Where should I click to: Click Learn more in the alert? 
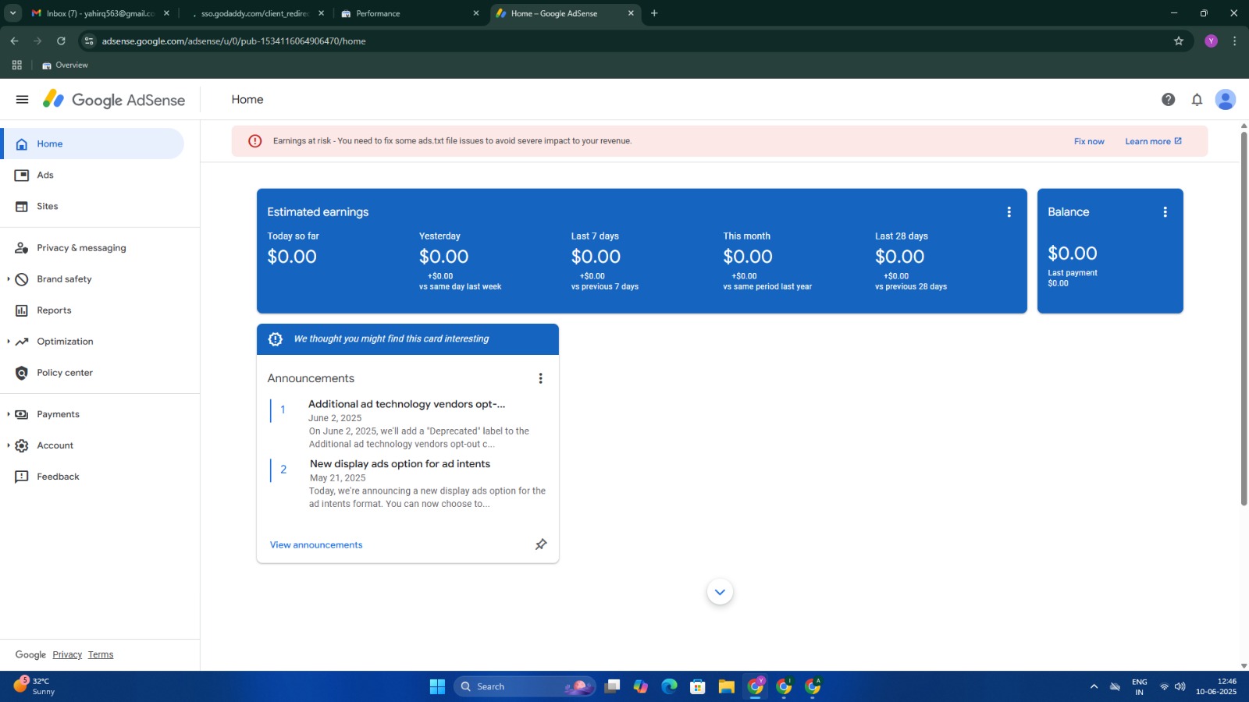click(x=1153, y=141)
